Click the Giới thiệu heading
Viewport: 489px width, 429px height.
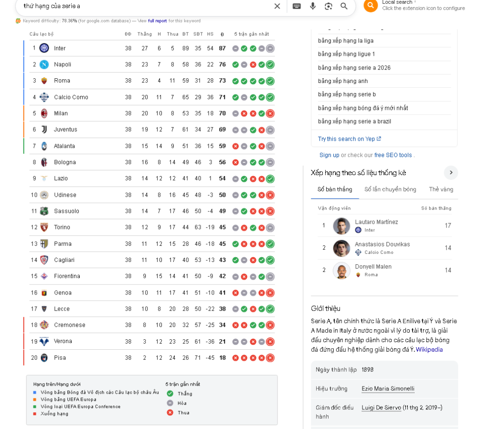pyautogui.click(x=326, y=308)
